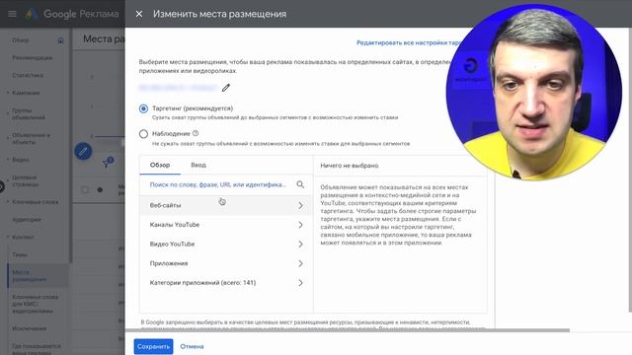This screenshot has width=632, height=355.
Task: Expand Группы объявлений in the sidebar
Action: 29,114
